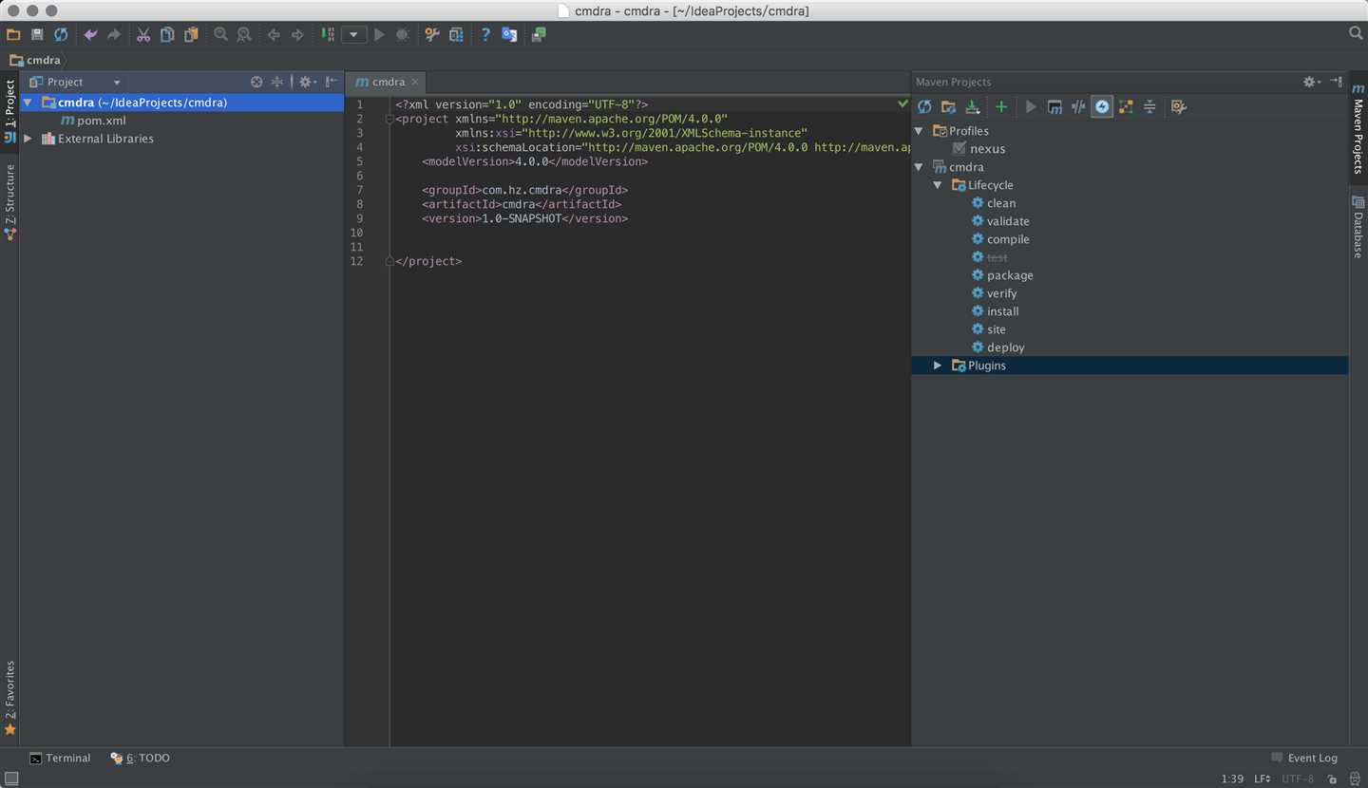Viewport: 1368px width, 788px height.
Task: Collapse the cmdra project root node
Action: tap(28, 103)
